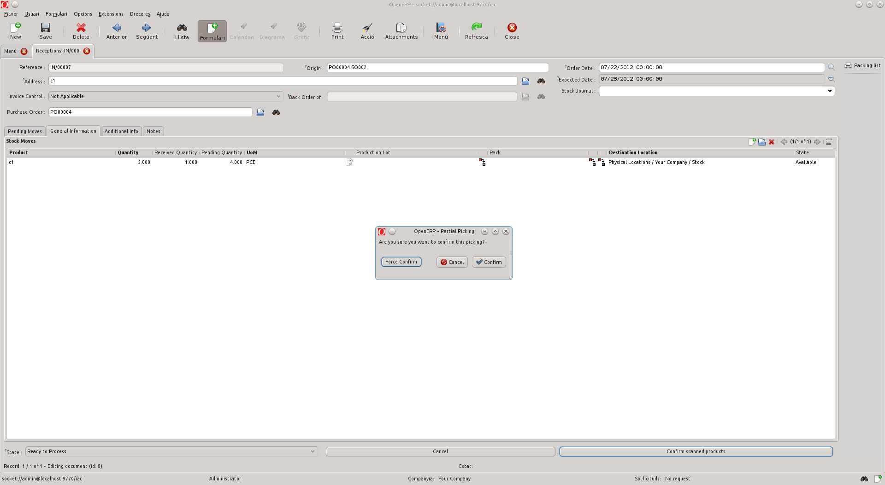Delete the record using the red X

point(81,31)
